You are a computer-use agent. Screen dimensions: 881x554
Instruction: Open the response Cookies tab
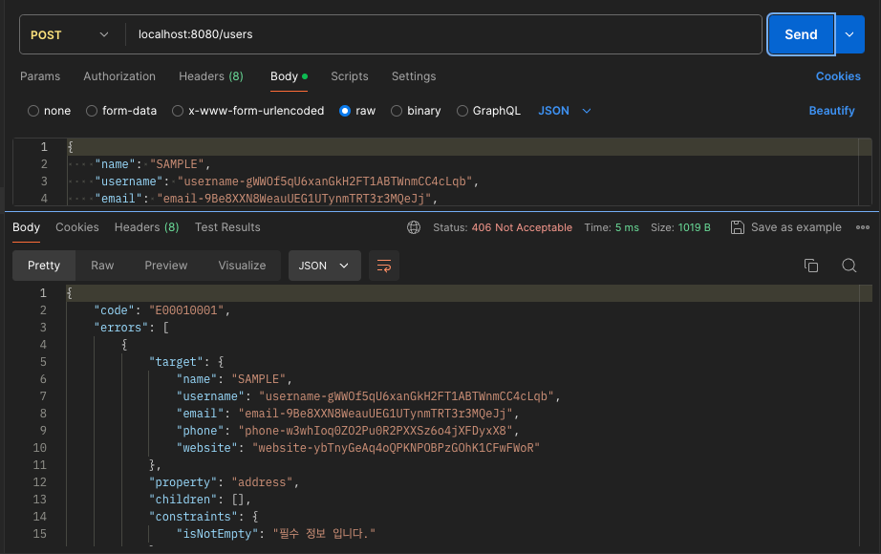tap(77, 227)
